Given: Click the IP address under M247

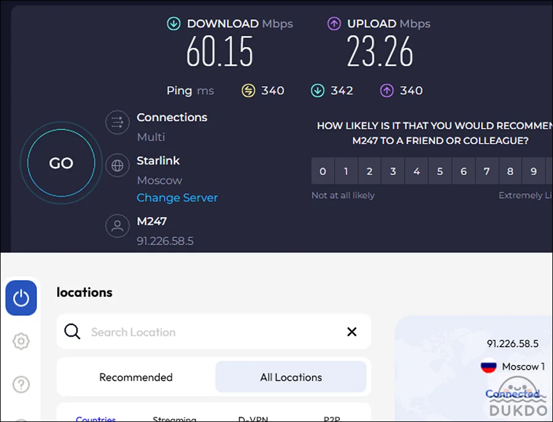Looking at the screenshot, I should [x=165, y=241].
